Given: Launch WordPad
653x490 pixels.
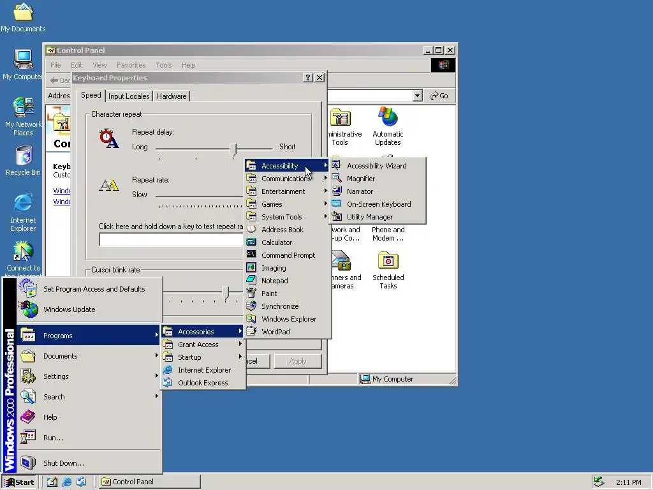Looking at the screenshot, I should pyautogui.click(x=288, y=332).
